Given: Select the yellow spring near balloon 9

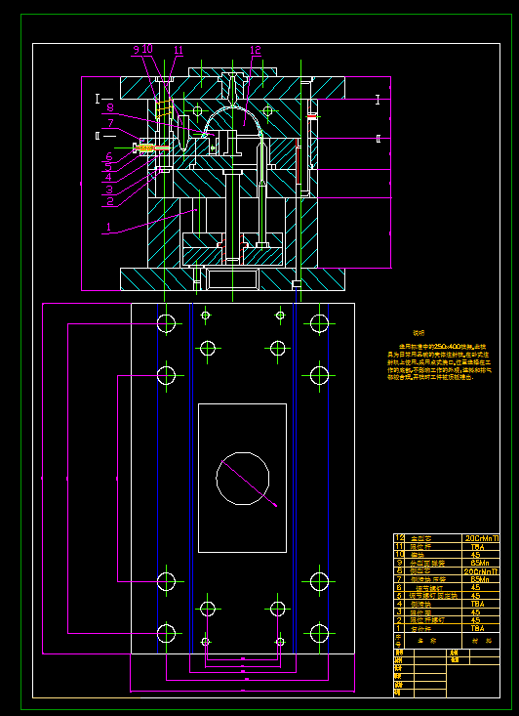Looking at the screenshot, I should [164, 107].
